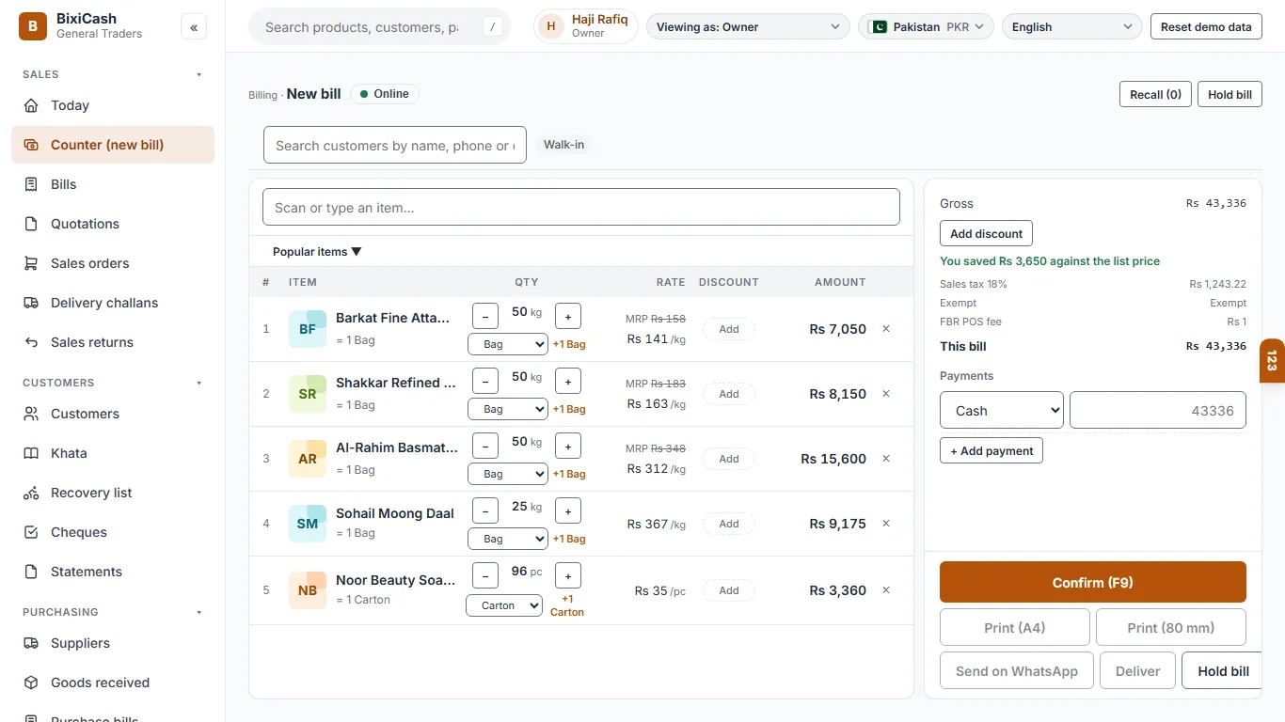The width and height of the screenshot is (1285, 722).
Task: Click Add discount in the bill summary
Action: coord(987,233)
